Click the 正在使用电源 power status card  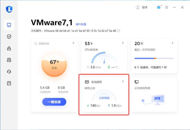[154, 94]
